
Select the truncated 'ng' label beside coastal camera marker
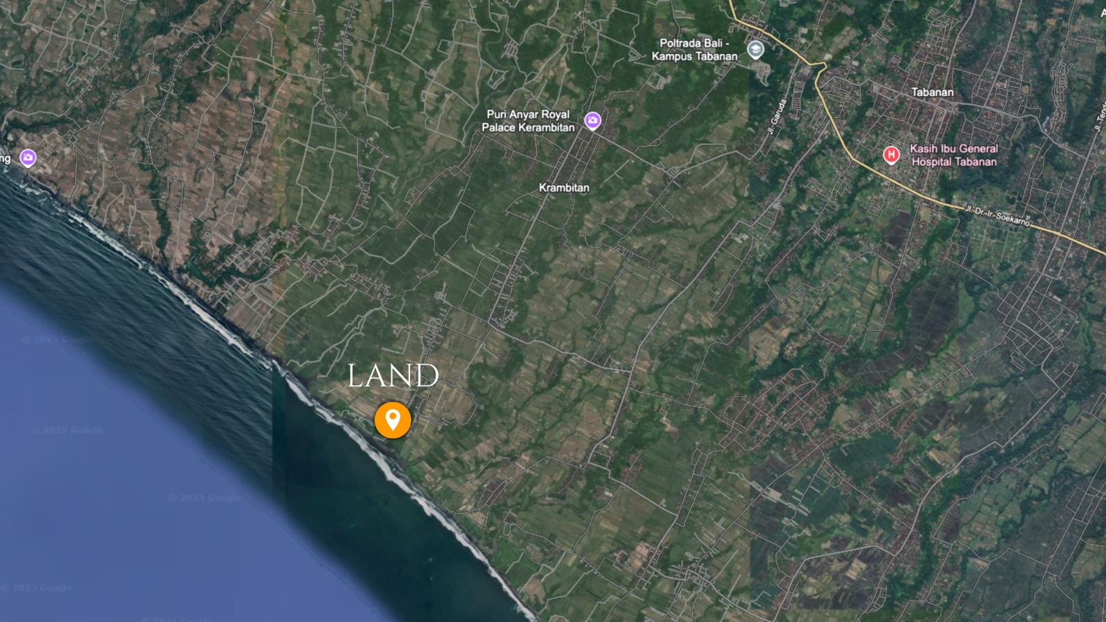[x=6, y=159]
